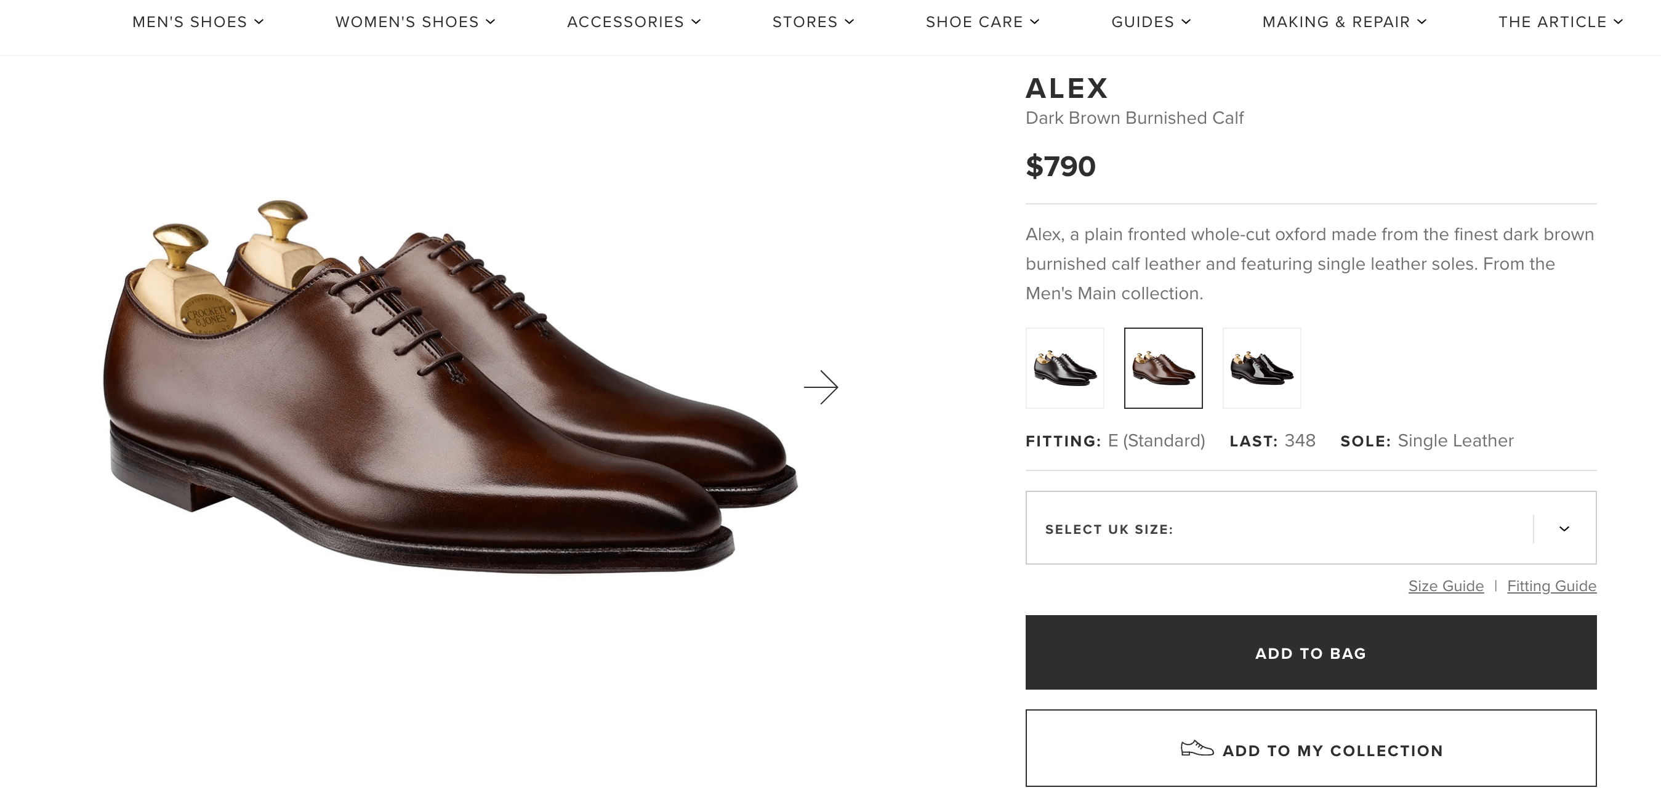Click the shoe icon in collection button
Image resolution: width=1661 pixels, height=798 pixels.
[x=1196, y=748]
